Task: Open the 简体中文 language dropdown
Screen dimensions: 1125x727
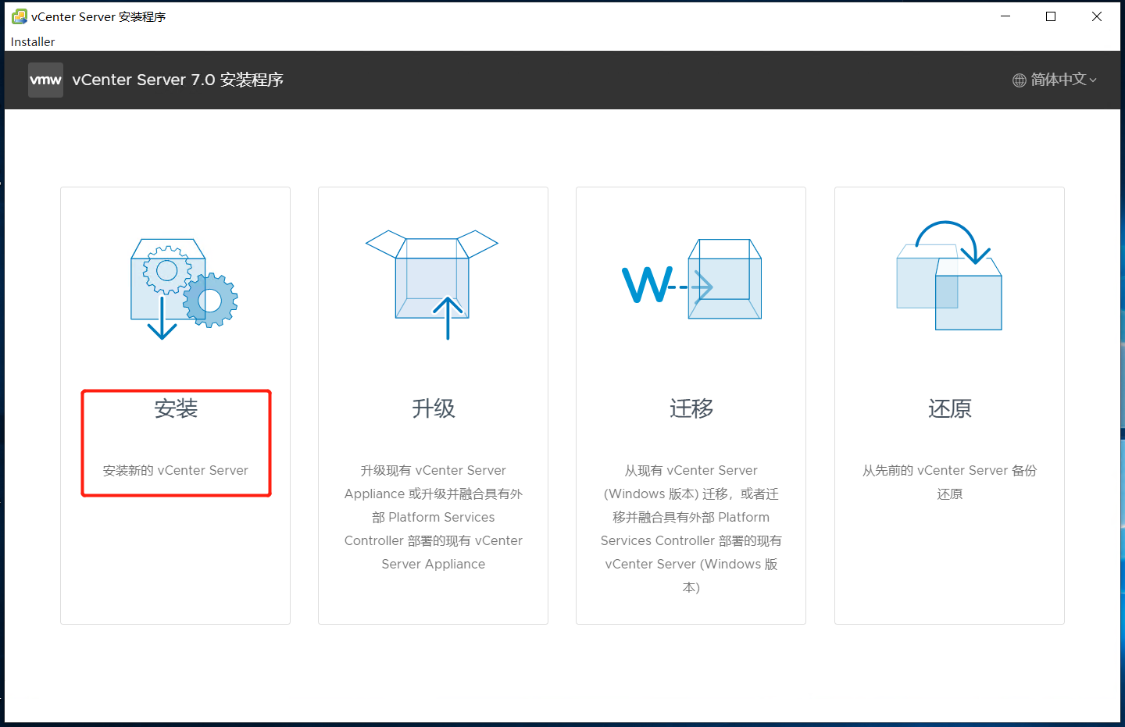Action: 1055,80
